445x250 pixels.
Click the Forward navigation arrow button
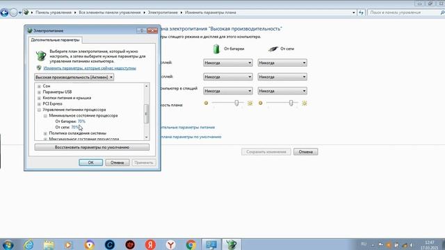click(x=13, y=12)
